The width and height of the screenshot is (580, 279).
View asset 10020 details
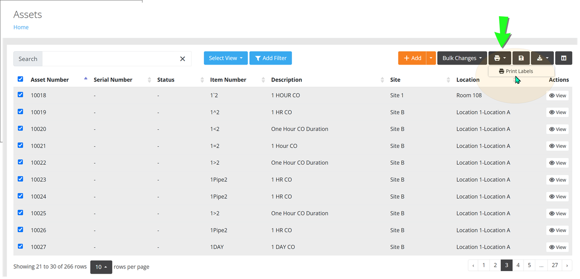point(557,130)
